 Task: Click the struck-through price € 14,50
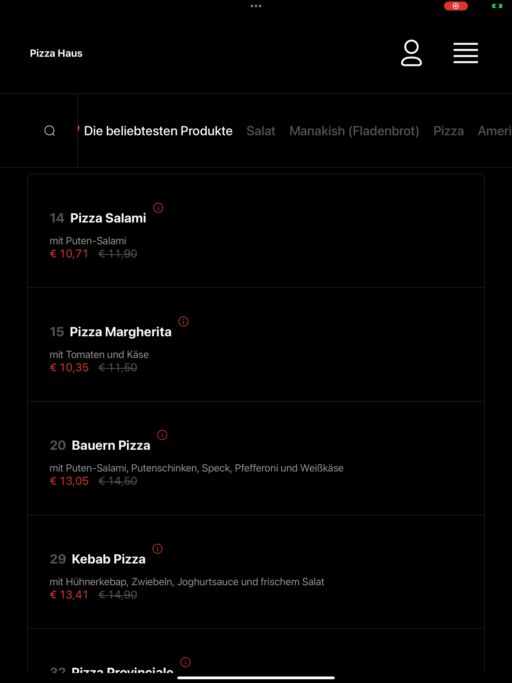click(x=118, y=481)
